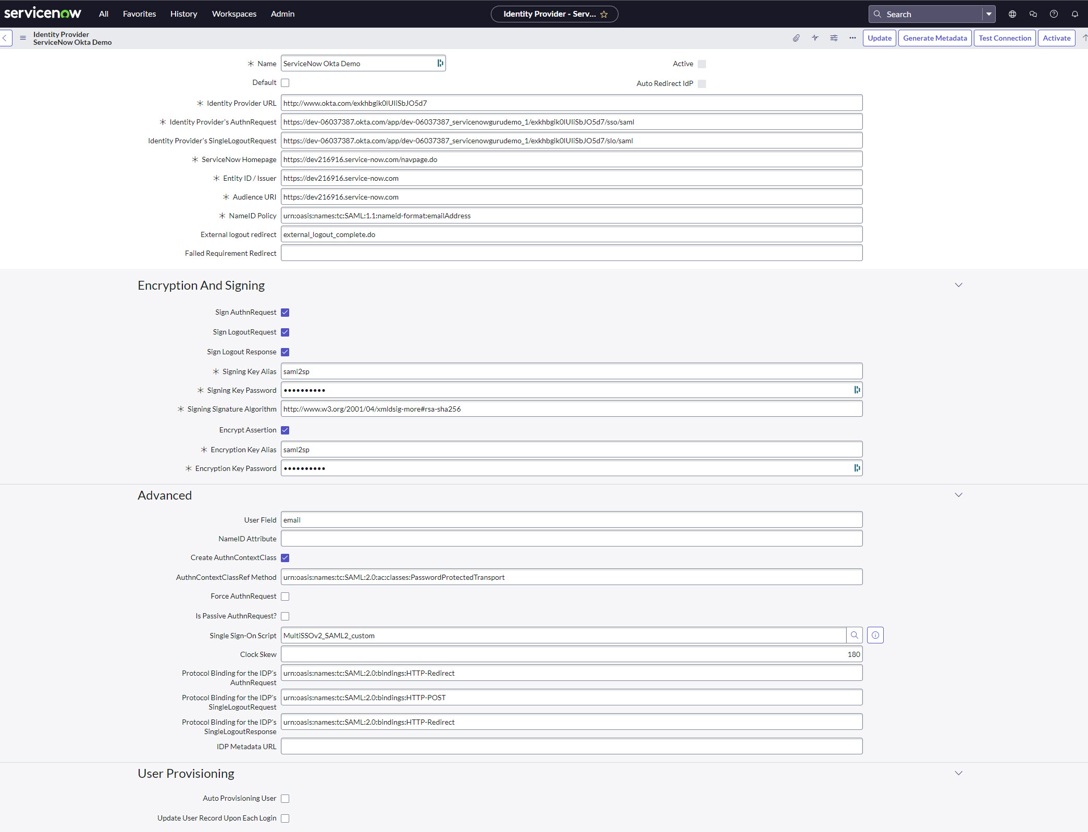Star the Identity Provider page as favorite
This screenshot has height=832, width=1088.
click(604, 15)
